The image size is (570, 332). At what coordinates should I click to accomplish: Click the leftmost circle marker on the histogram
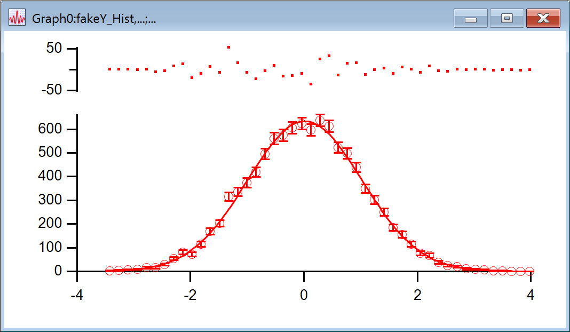pos(109,271)
